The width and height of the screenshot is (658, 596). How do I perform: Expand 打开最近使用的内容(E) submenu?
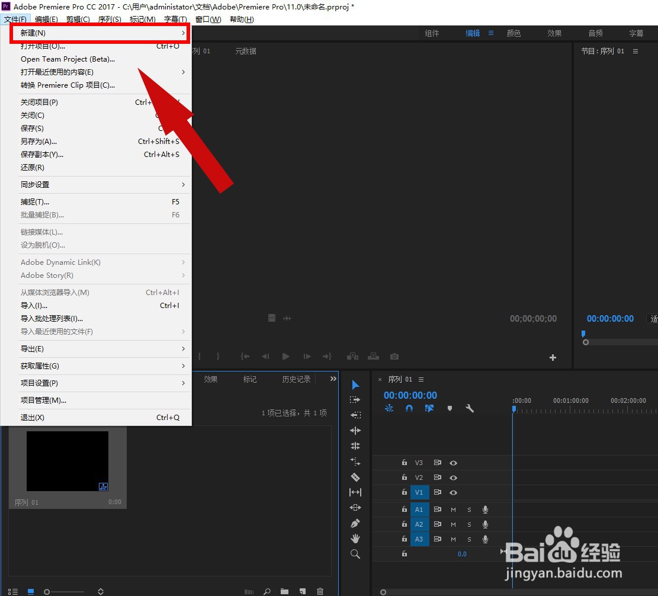pyautogui.click(x=103, y=72)
